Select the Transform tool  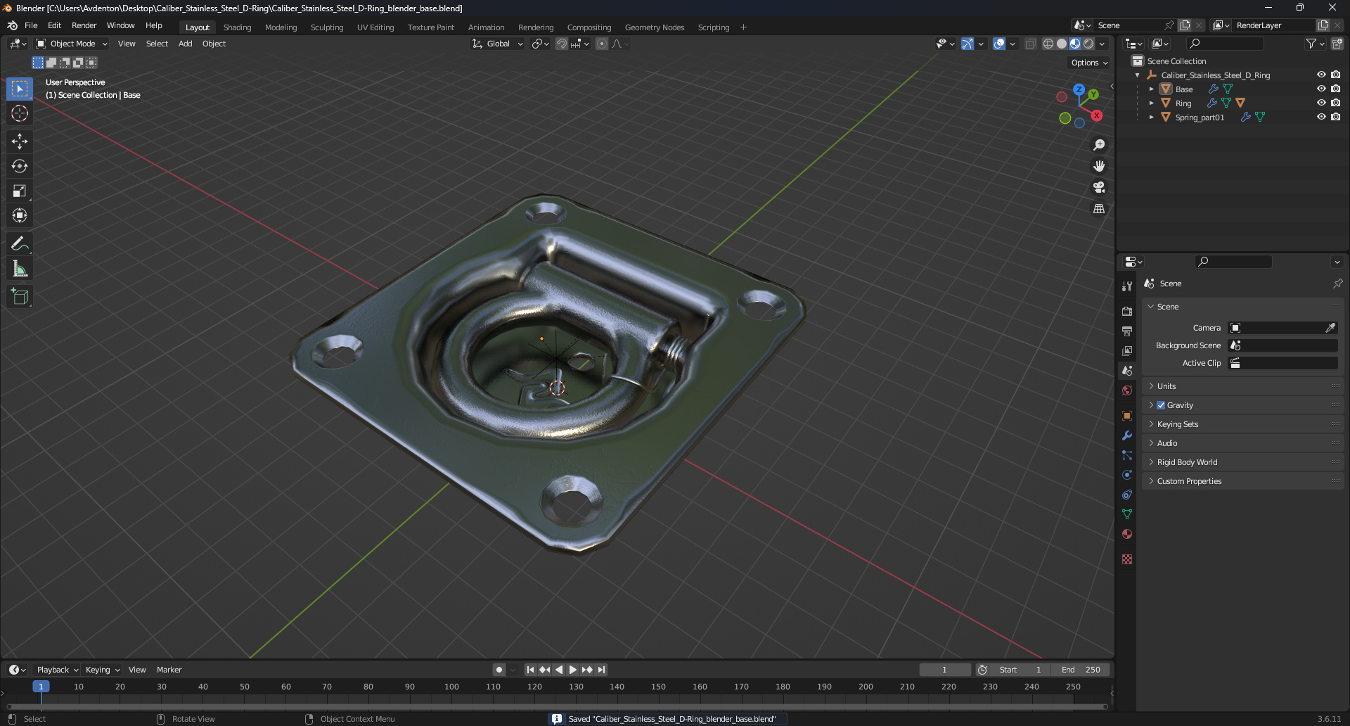click(20, 215)
